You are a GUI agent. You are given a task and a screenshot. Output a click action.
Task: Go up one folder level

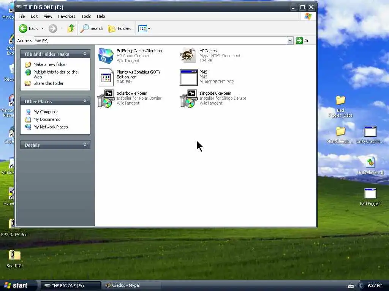[x=71, y=28]
